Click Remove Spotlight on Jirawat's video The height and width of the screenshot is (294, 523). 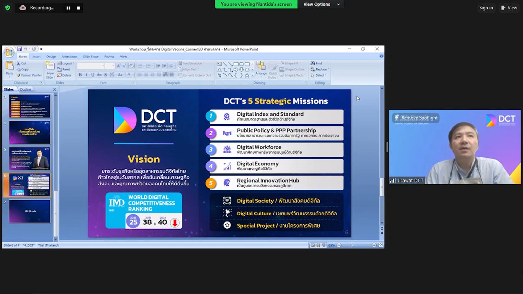[x=416, y=118]
